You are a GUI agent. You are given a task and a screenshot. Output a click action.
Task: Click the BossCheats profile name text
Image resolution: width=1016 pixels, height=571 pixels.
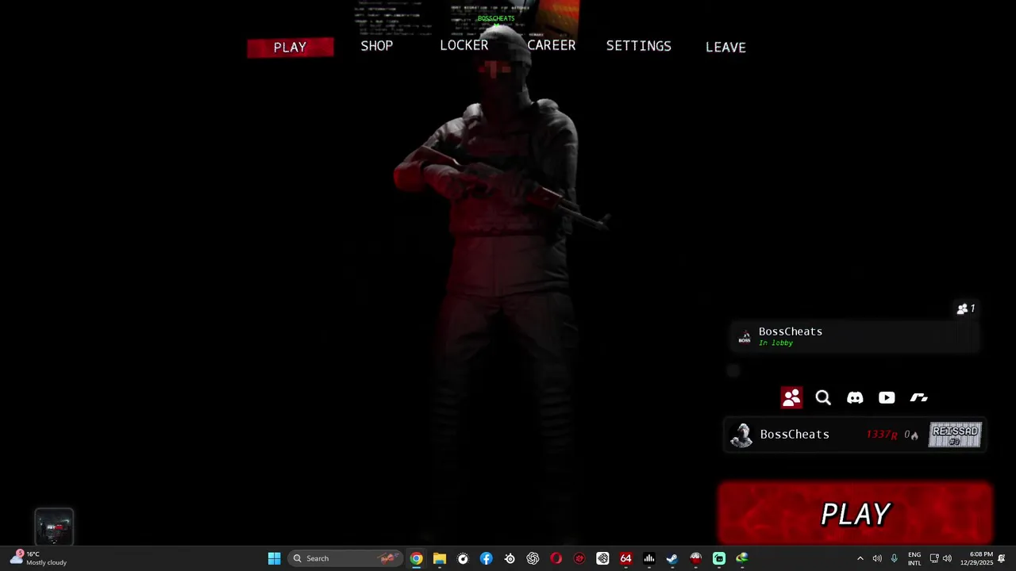[795, 435]
